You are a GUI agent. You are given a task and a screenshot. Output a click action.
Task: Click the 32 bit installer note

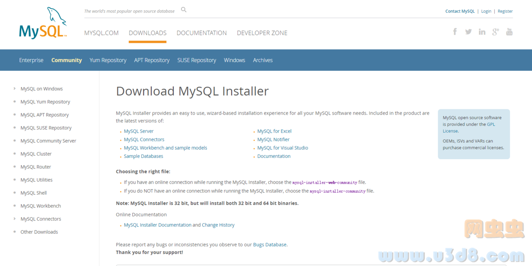(207, 203)
